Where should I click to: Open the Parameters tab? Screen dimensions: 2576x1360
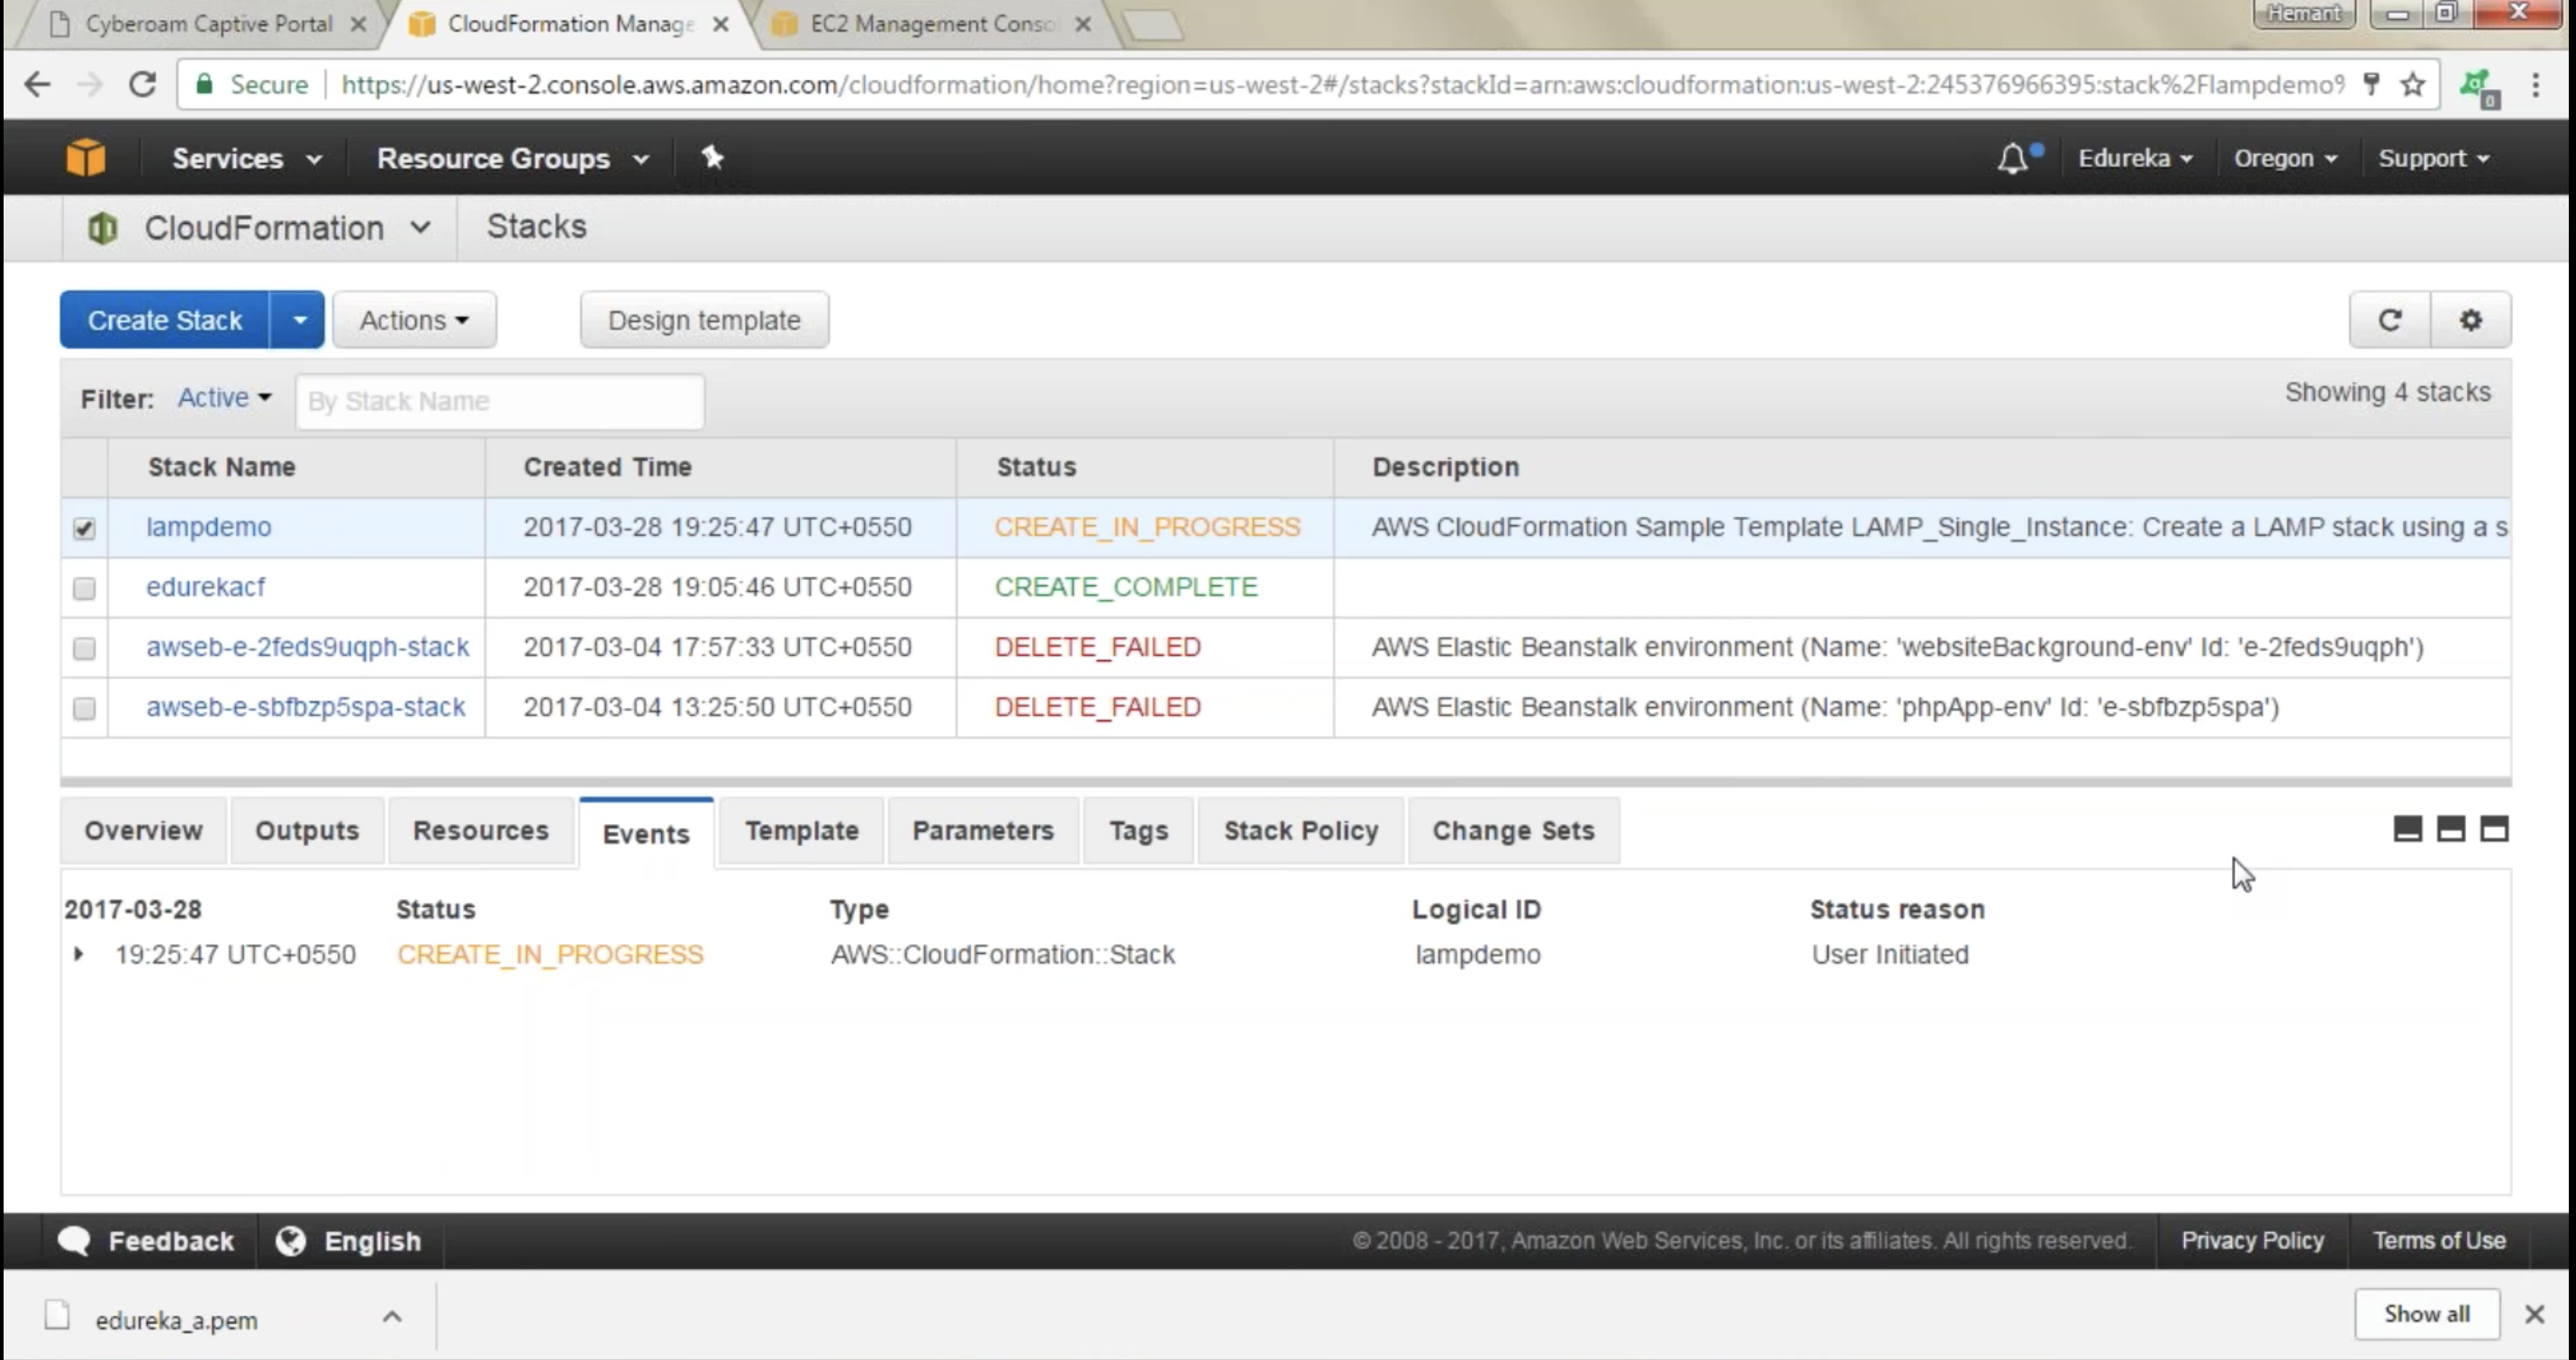[982, 831]
